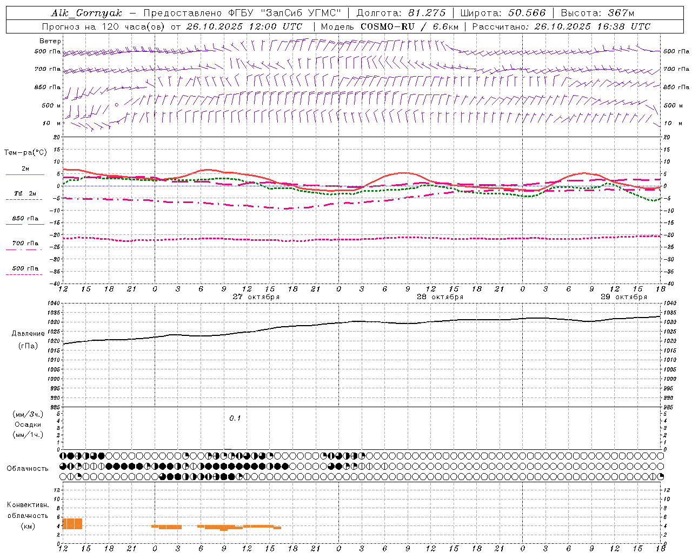
Task: Click the 0.1 precipitation value
Action: [235, 419]
